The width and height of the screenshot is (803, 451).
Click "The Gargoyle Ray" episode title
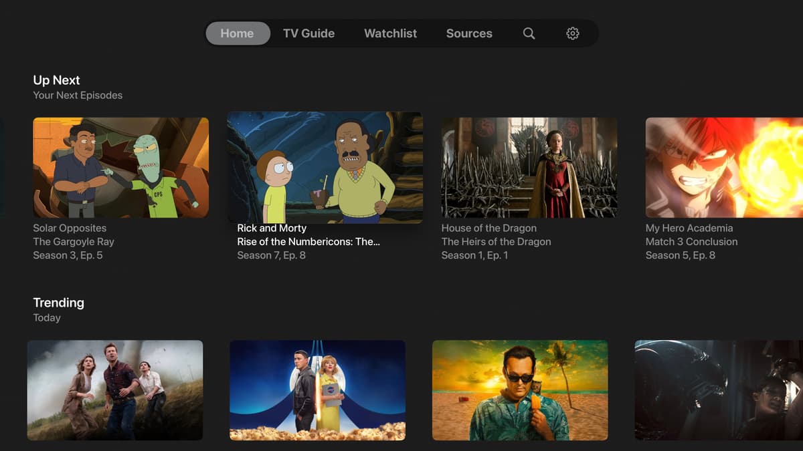coord(74,242)
